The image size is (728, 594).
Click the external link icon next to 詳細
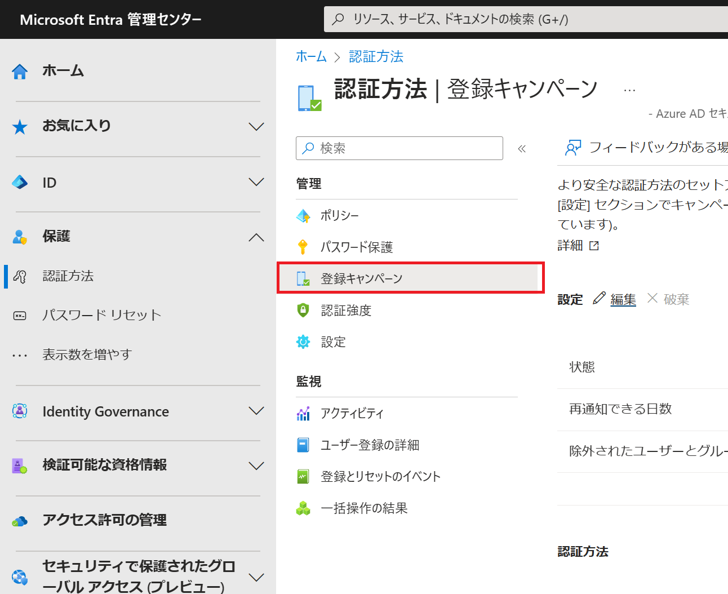(594, 246)
